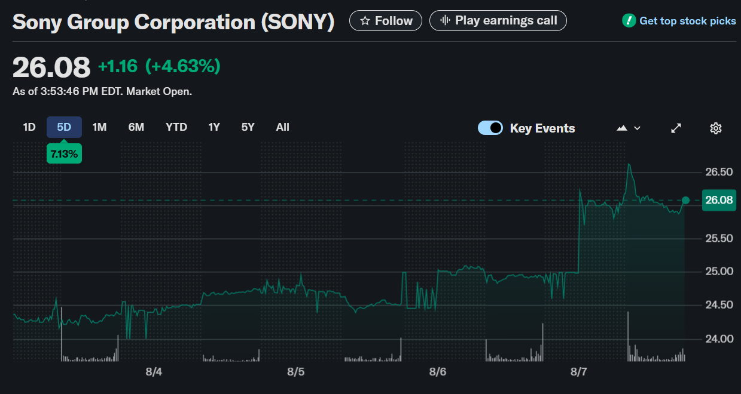Click the 25.50 axis value
The height and width of the screenshot is (394, 741).
tap(719, 239)
